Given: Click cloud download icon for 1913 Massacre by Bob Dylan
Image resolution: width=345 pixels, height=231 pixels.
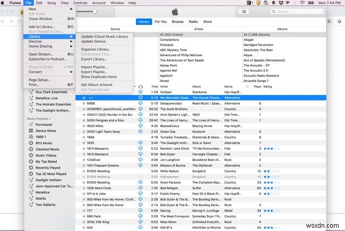Looking at the screenshot, I should point(140,154).
